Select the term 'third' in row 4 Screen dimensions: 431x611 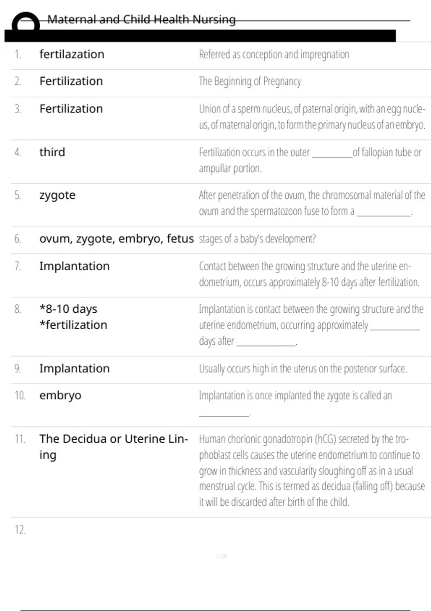coord(52,152)
